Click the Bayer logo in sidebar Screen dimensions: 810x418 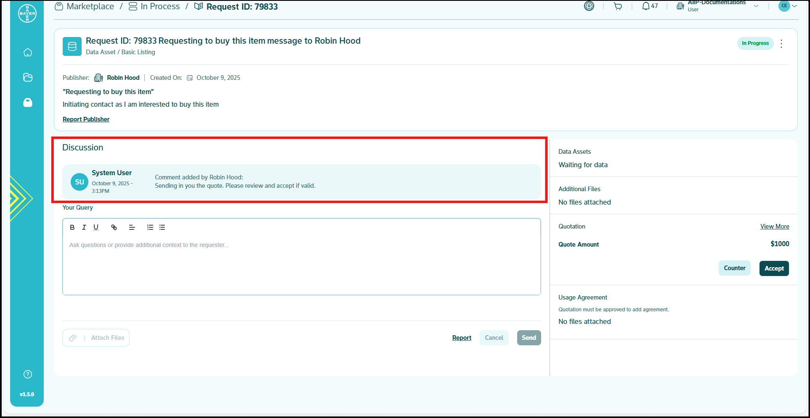27,13
